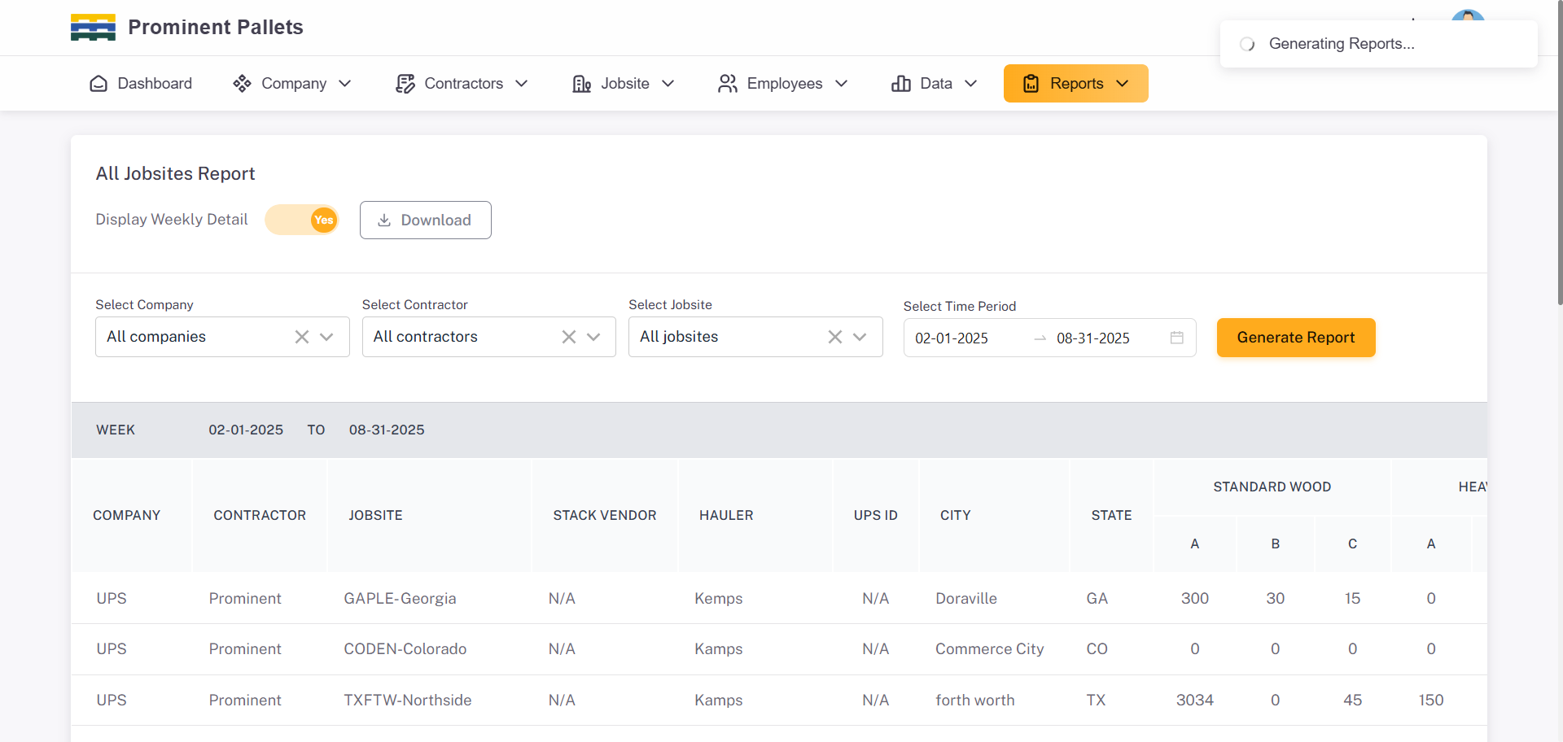Expand the Select Contractor dropdown
1563x742 pixels.
point(593,337)
